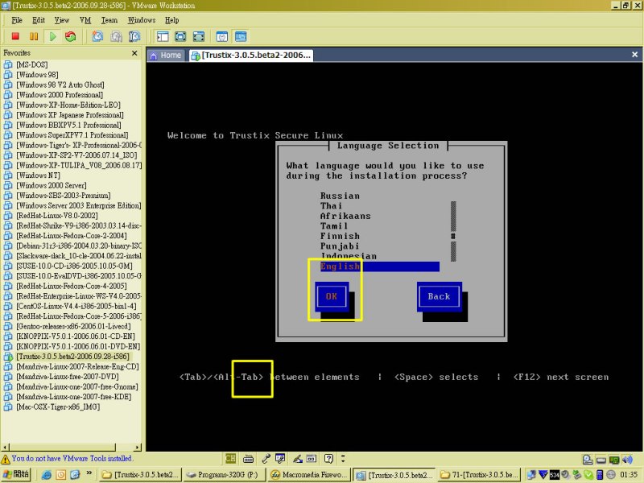Click the language list scrollbar track
This screenshot has height=483, width=644.
pyautogui.click(x=453, y=231)
